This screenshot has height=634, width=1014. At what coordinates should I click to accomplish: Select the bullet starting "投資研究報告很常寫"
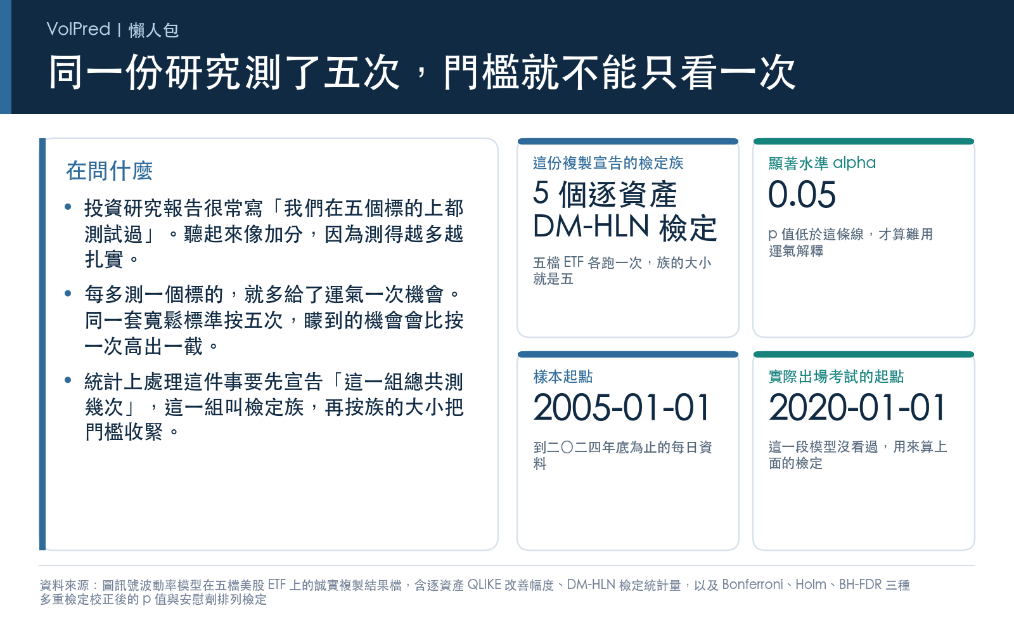coord(274,233)
